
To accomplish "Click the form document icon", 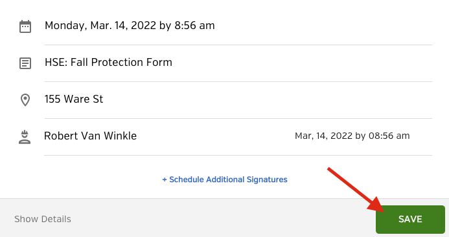I will tap(25, 63).
